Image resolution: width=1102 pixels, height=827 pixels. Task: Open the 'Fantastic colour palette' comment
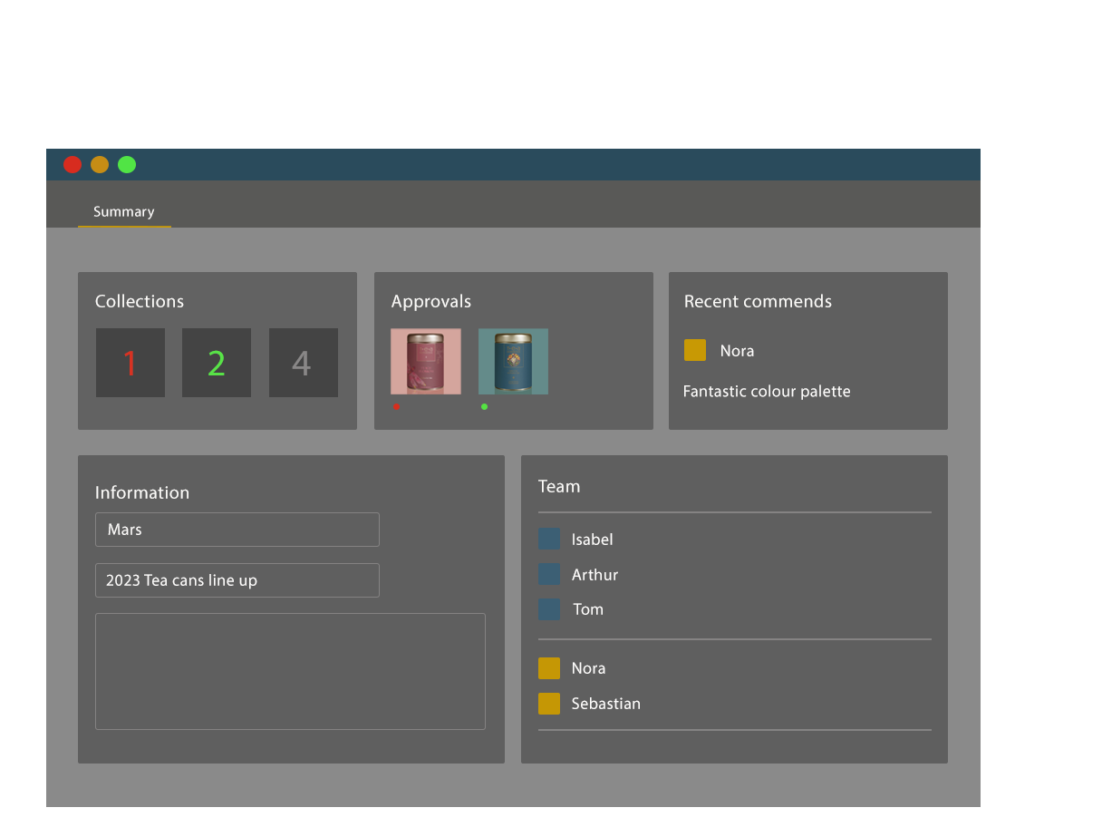click(767, 392)
